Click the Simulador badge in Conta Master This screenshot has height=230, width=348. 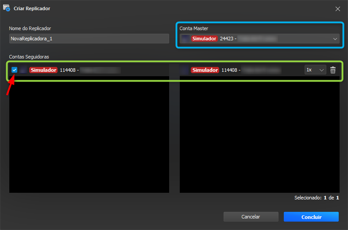[204, 39]
